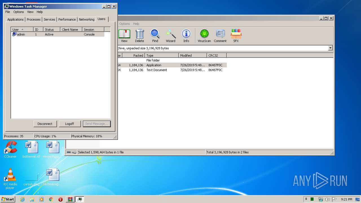Select the Application row in WinRAR
The image size is (361, 203).
tap(172, 65)
